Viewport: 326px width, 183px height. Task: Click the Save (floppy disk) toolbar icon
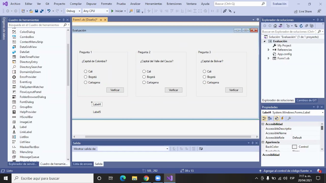36,11
